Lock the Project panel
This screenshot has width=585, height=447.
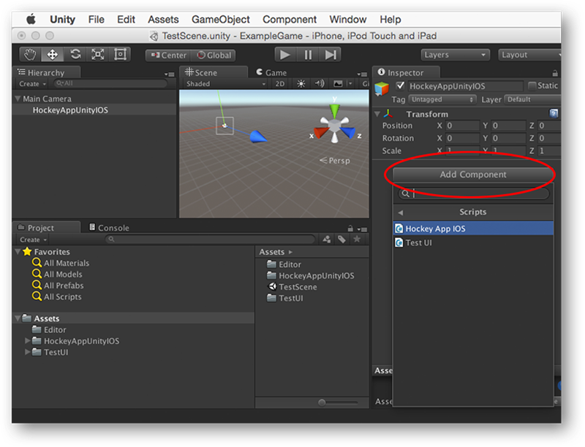pyautogui.click(x=350, y=228)
